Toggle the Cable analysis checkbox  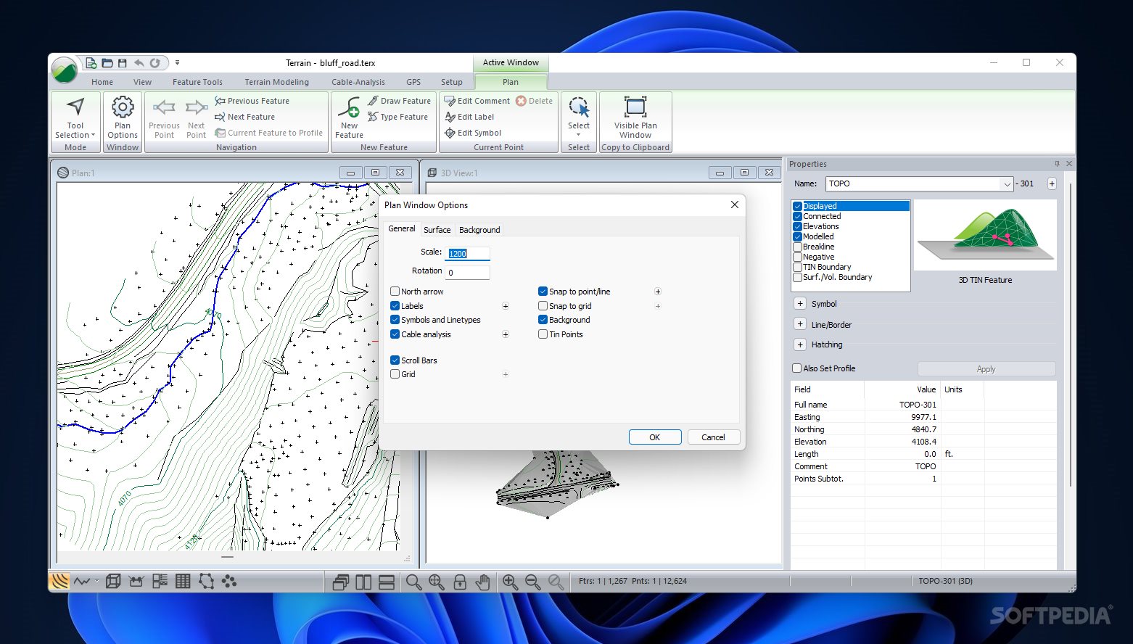point(395,334)
